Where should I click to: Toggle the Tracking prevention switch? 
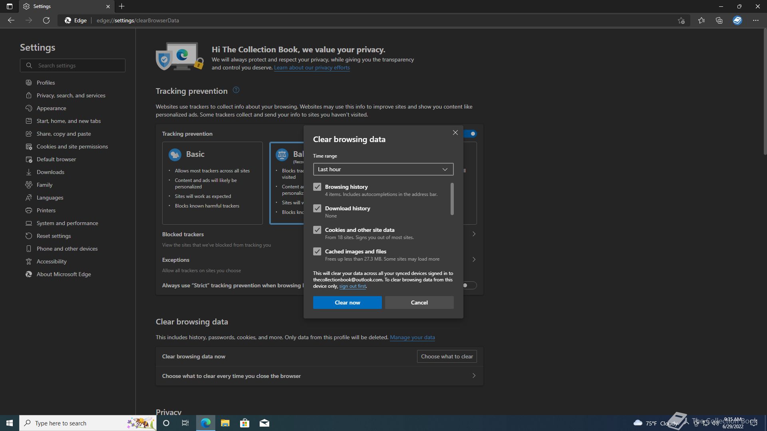pos(471,134)
